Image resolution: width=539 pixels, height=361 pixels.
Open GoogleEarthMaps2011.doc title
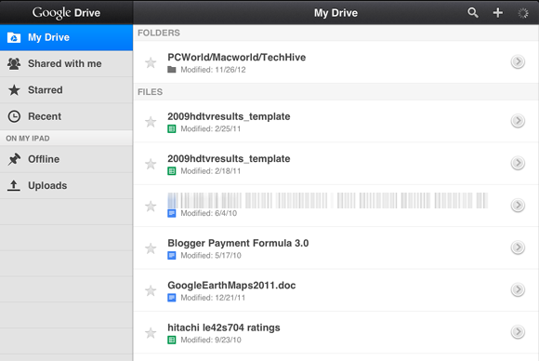point(231,286)
